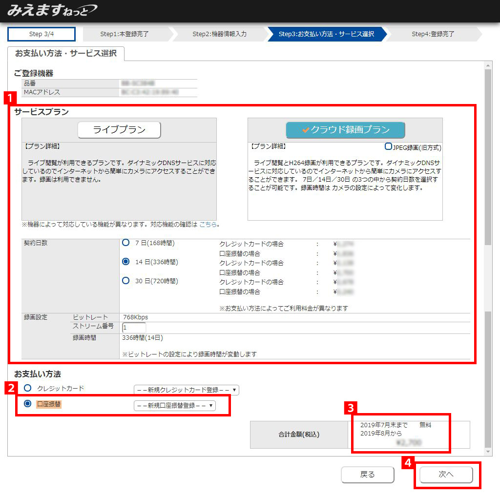Click the 戻る button
The height and width of the screenshot is (498, 500).
pyautogui.click(x=367, y=475)
